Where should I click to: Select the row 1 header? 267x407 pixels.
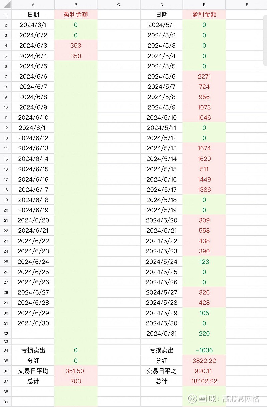coord(6,15)
